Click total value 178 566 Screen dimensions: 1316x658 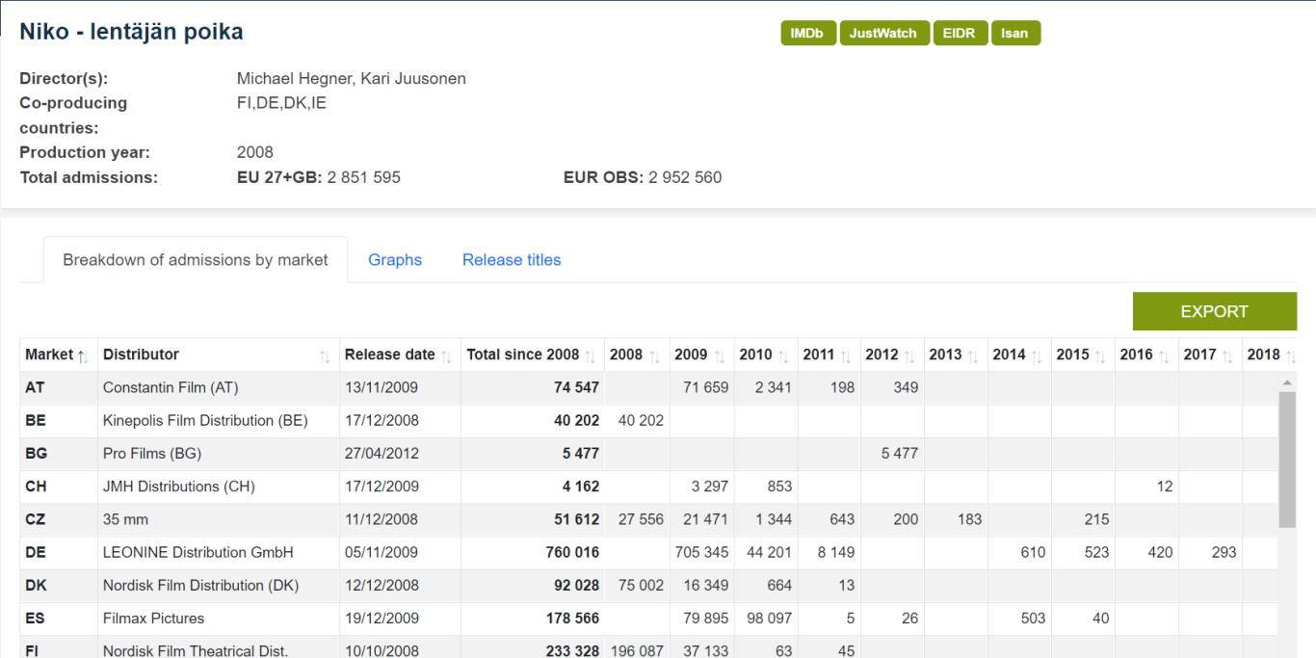pyautogui.click(x=572, y=618)
